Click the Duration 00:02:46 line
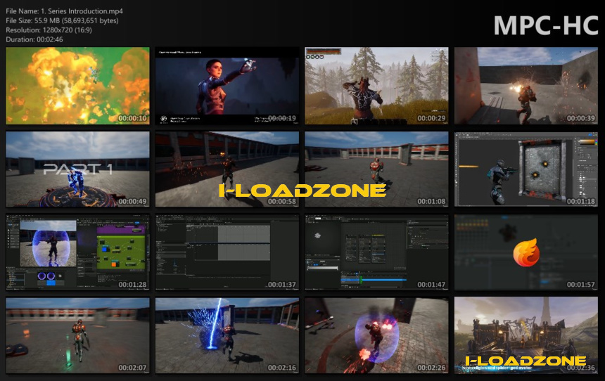 coord(34,39)
